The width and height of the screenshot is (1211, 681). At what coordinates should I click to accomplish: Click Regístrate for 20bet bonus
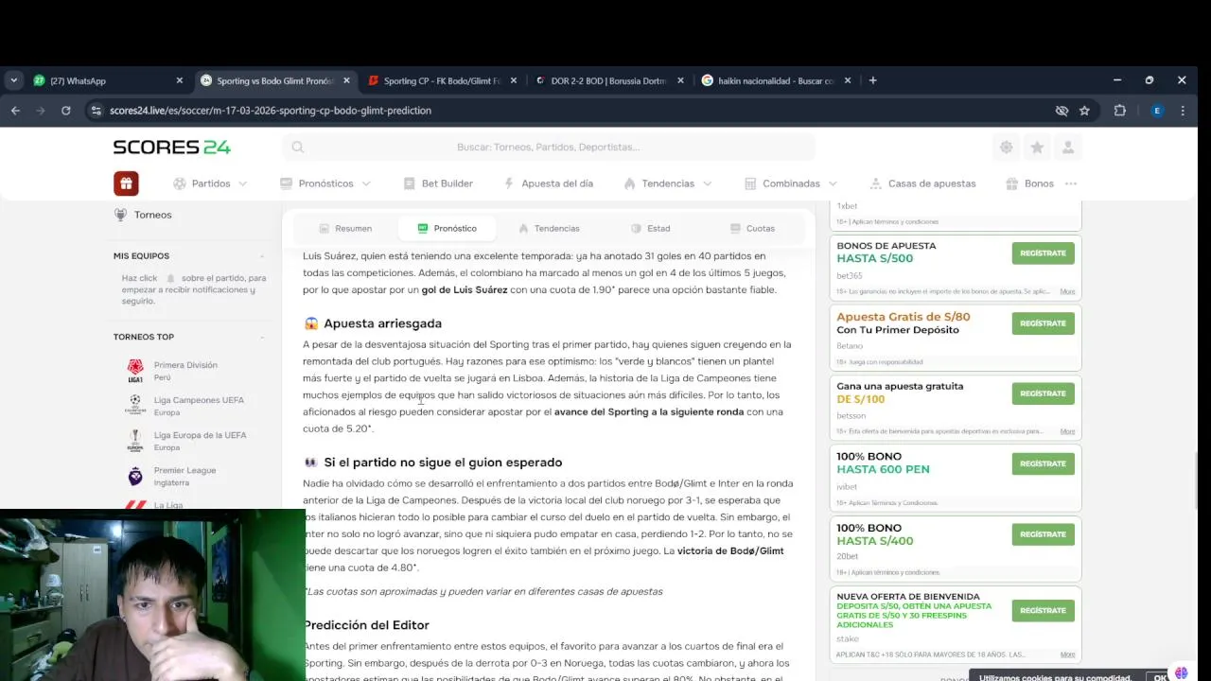(1043, 534)
